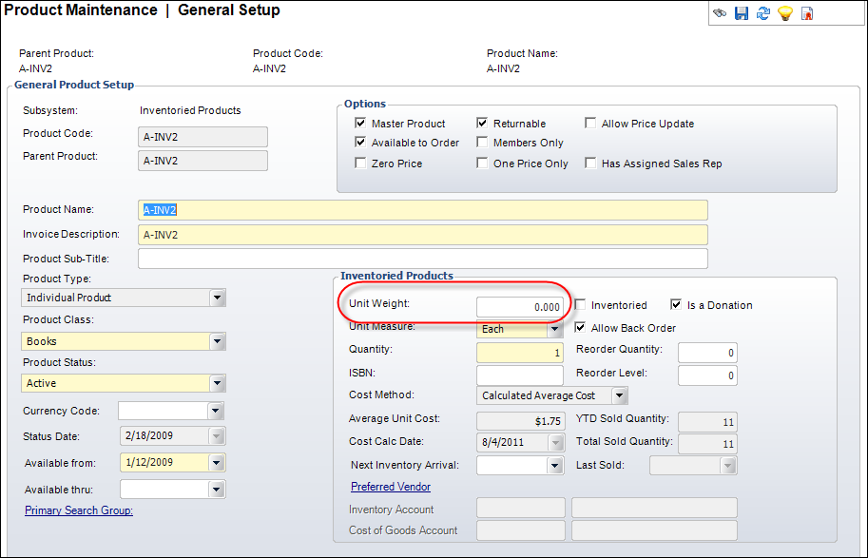Image resolution: width=868 pixels, height=558 pixels.
Task: Click the binoculars search icon
Action: click(x=720, y=13)
